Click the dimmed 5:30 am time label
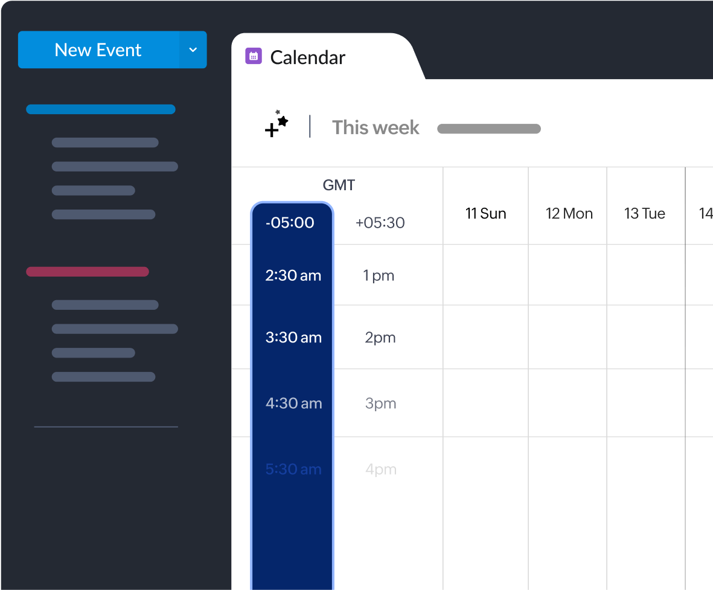This screenshot has height=590, width=713. (293, 469)
